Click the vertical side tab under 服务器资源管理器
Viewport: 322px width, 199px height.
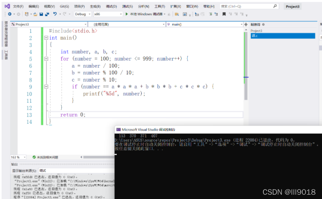(6, 55)
